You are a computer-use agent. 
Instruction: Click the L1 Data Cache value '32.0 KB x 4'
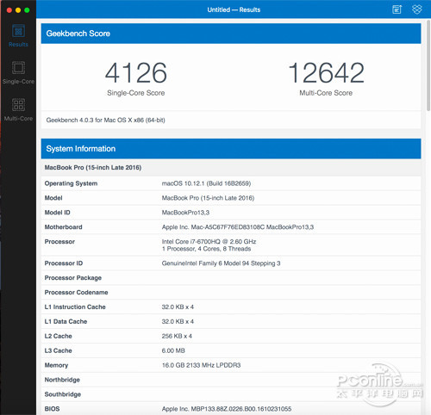tap(178, 322)
